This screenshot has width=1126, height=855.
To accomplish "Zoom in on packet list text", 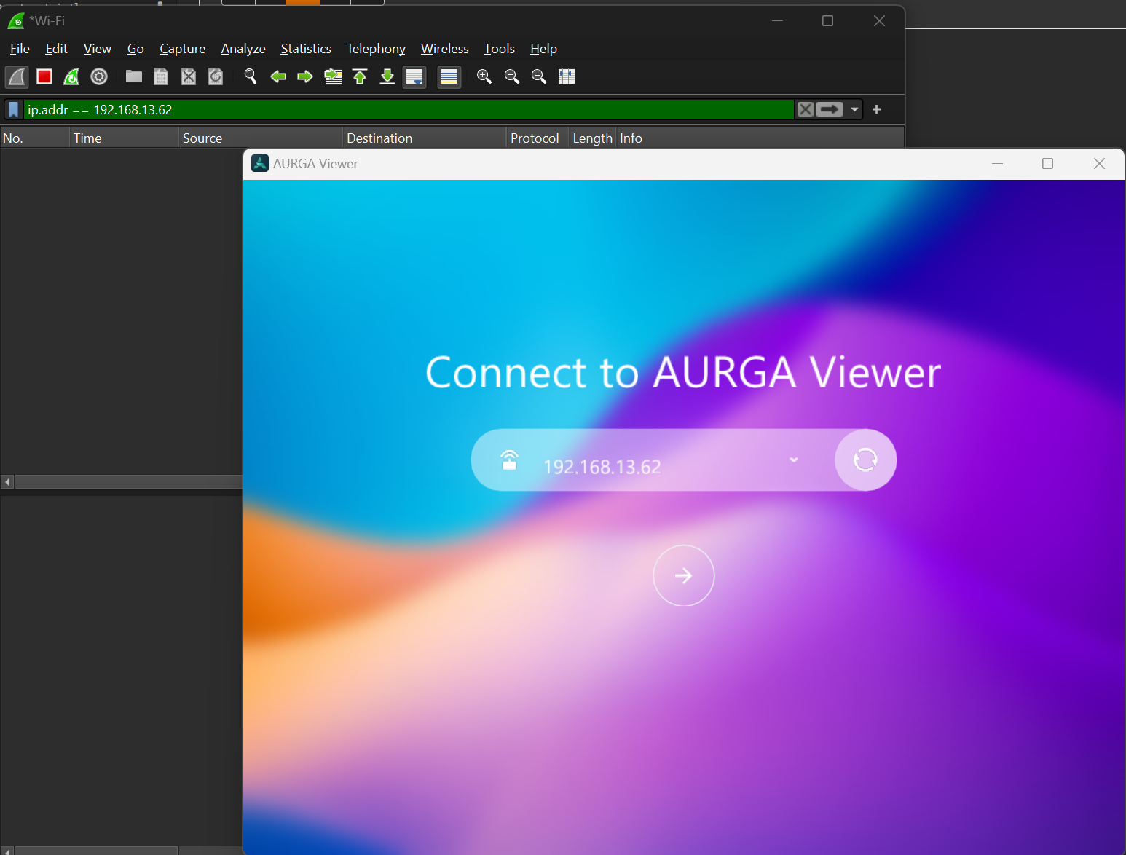I will click(484, 76).
